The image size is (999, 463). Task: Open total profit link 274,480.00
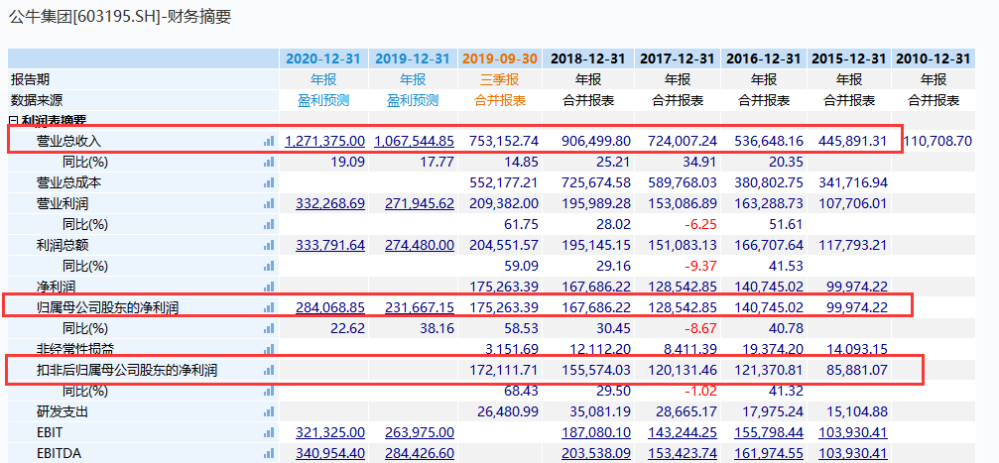420,245
